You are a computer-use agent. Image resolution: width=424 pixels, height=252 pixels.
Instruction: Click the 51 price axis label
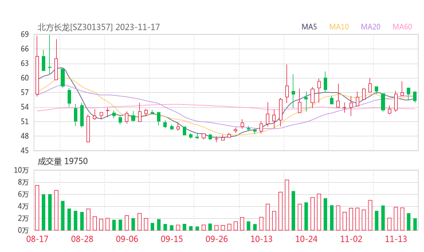pyautogui.click(x=25, y=121)
